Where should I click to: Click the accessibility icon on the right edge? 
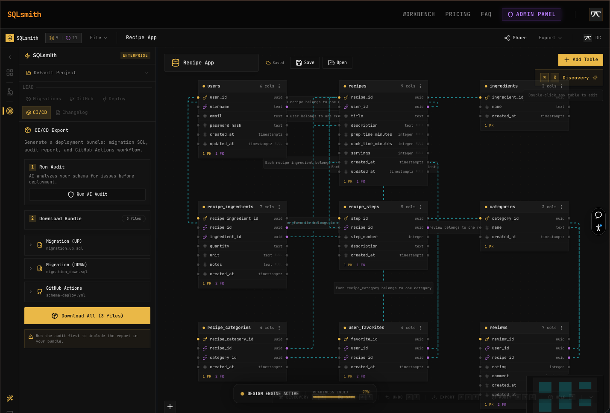click(598, 228)
